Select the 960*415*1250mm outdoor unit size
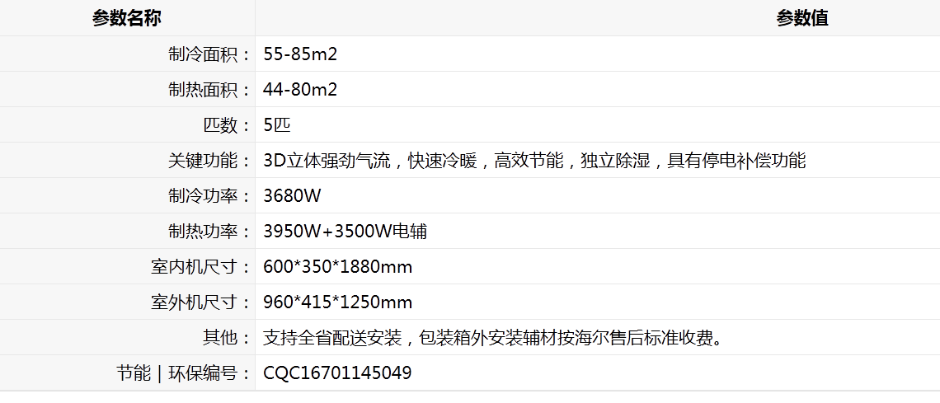The image size is (940, 403). point(338,302)
